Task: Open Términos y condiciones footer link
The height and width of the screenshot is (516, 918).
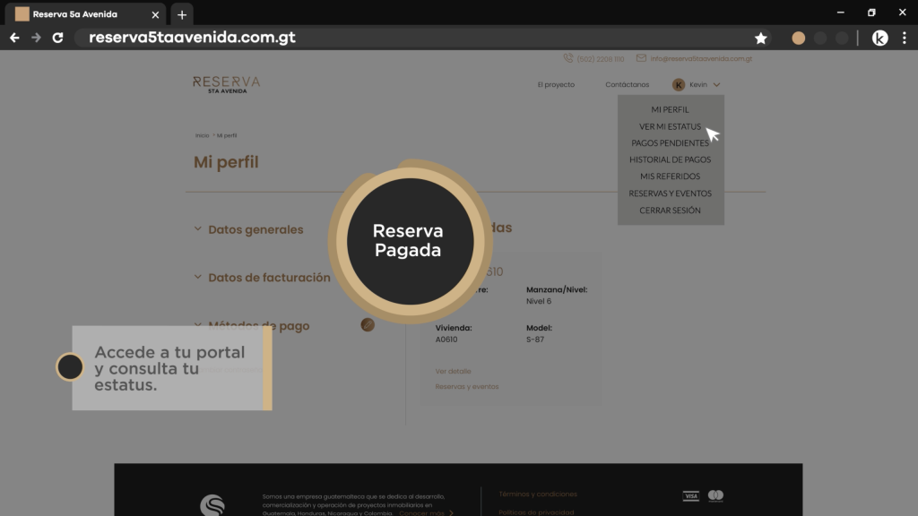Action: point(538,494)
